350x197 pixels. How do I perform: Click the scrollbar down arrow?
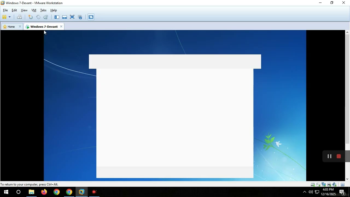click(348, 179)
